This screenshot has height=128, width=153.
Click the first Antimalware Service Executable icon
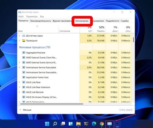24,68
